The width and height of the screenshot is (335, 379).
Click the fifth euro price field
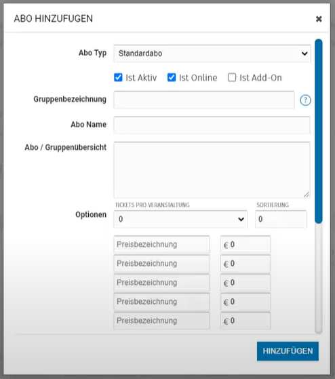coord(245,321)
